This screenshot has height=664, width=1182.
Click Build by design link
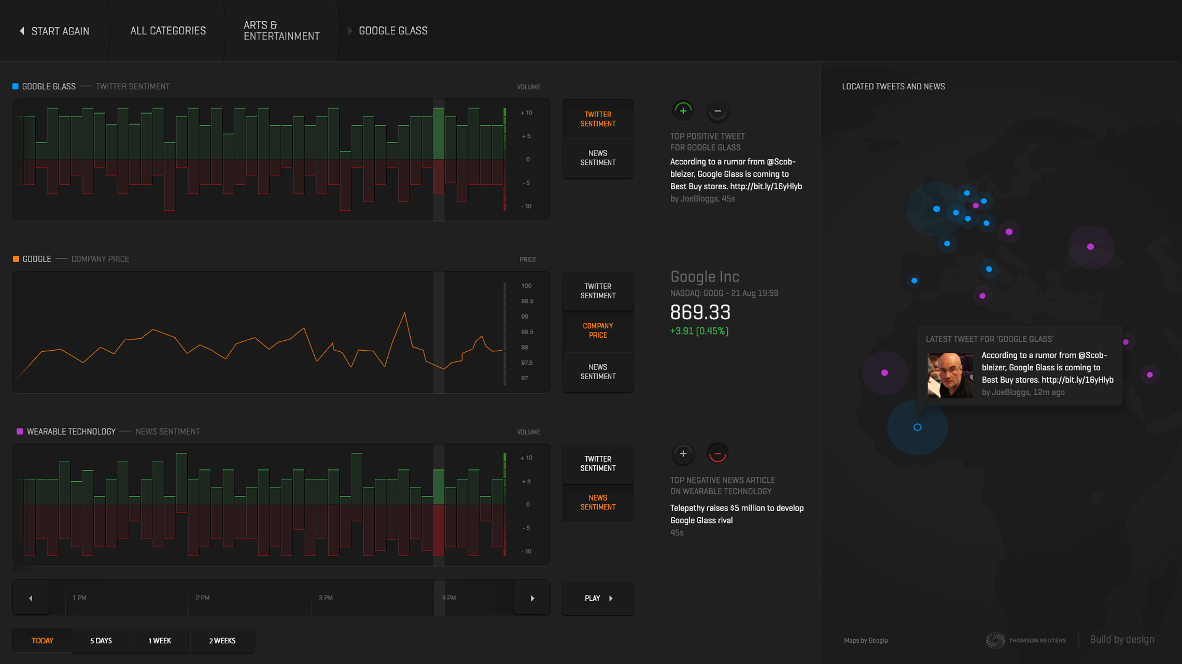point(1122,640)
